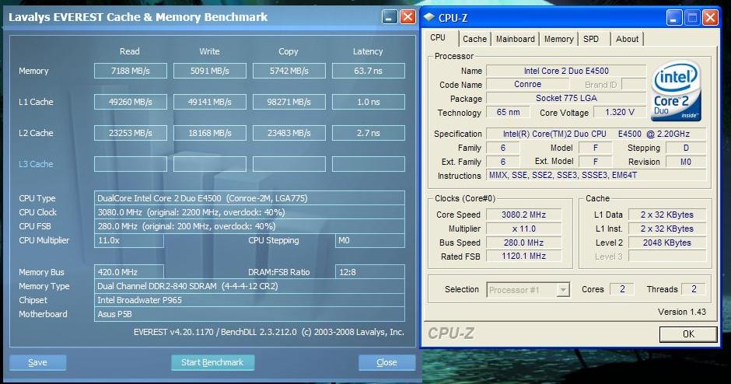Select the Memory Latency value 63.7 ns
Image resolution: width=731 pixels, height=384 pixels.
point(369,71)
